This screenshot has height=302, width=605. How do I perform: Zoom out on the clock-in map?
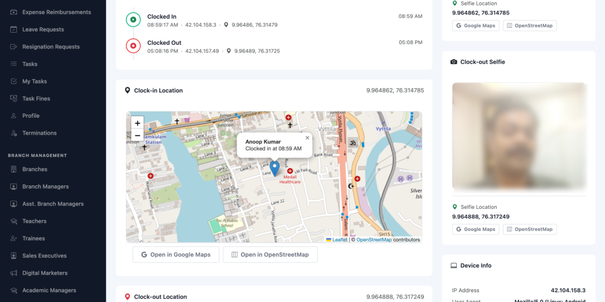coord(137,135)
